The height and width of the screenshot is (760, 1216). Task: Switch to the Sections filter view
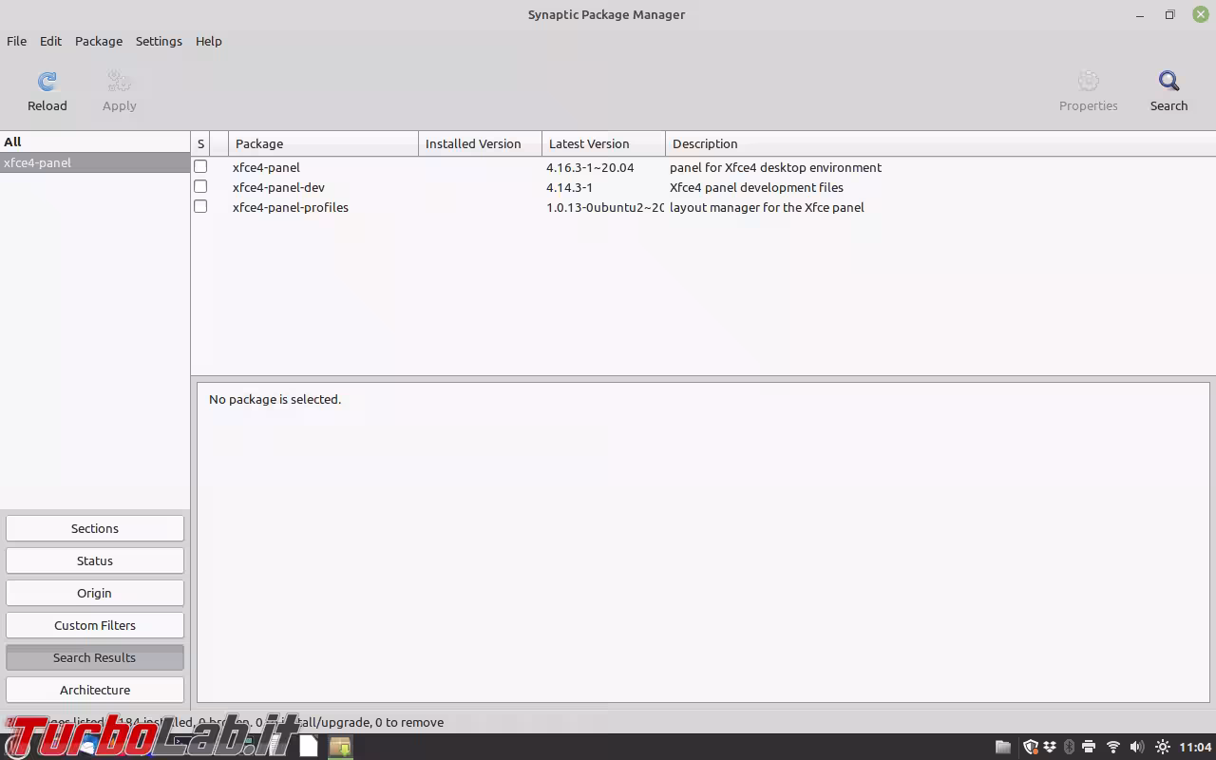pos(94,528)
